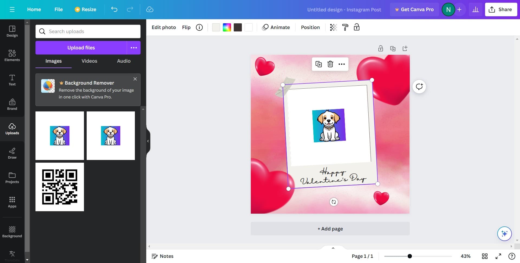This screenshot has width=520, height=263.
Task: Select the dark brown color swatch
Action: pos(238,27)
